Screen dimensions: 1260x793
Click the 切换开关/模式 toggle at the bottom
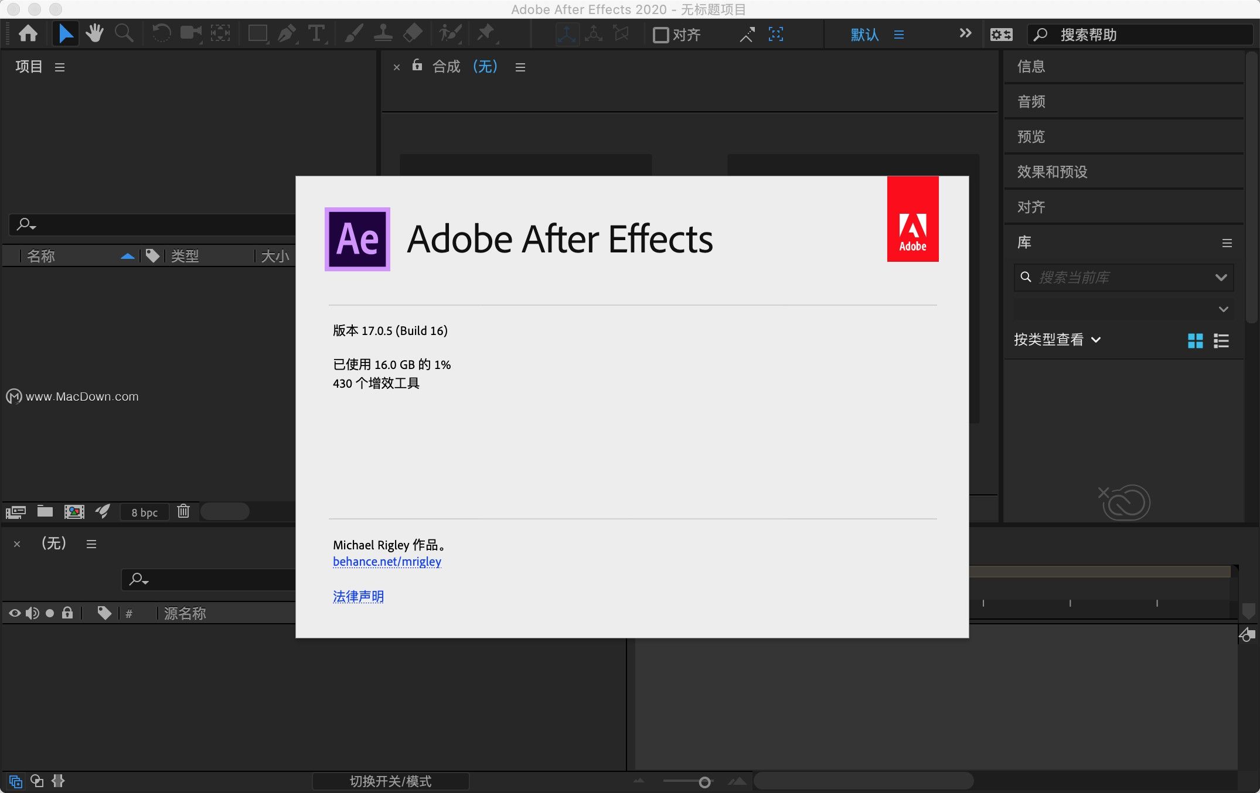point(391,781)
